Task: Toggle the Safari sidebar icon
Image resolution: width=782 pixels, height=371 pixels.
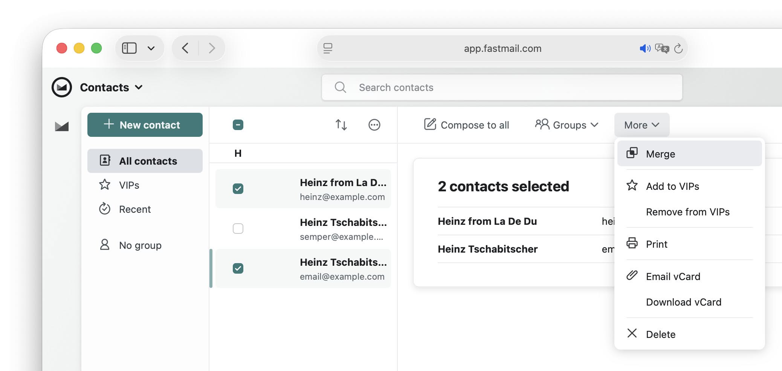Action: click(x=129, y=48)
